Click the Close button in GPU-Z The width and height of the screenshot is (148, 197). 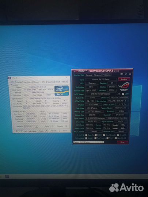[x=122, y=142]
